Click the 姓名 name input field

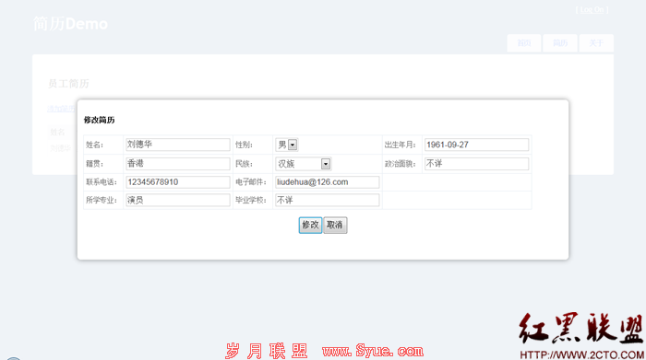point(178,145)
